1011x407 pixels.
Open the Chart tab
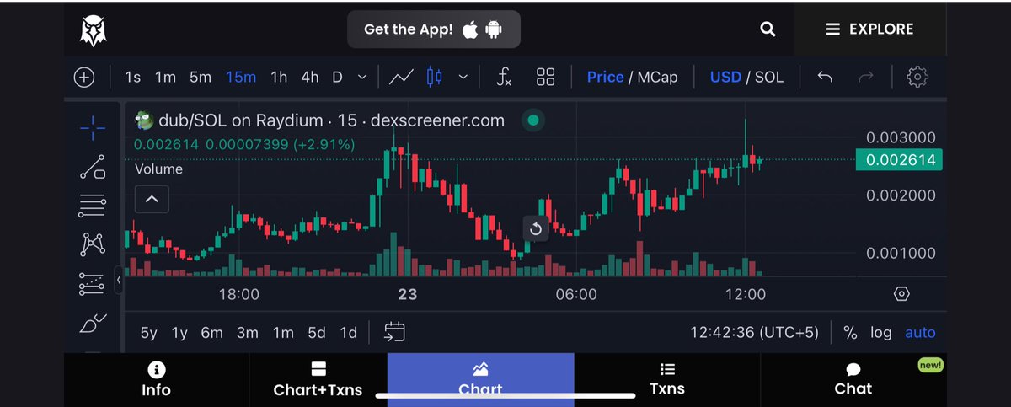(x=480, y=379)
